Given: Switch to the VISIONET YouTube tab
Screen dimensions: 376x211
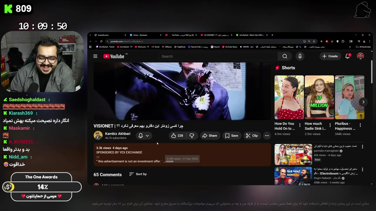Looking at the screenshot, I should coord(216,35).
